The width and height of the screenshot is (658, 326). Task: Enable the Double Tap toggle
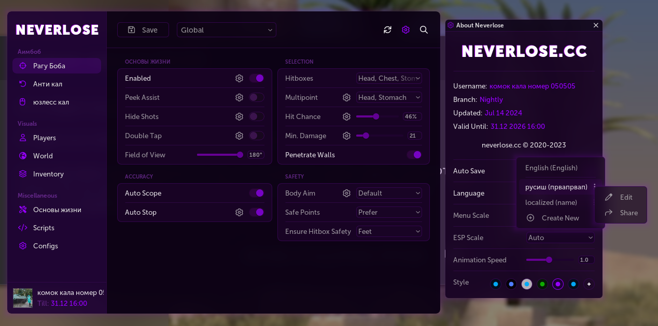point(257,136)
